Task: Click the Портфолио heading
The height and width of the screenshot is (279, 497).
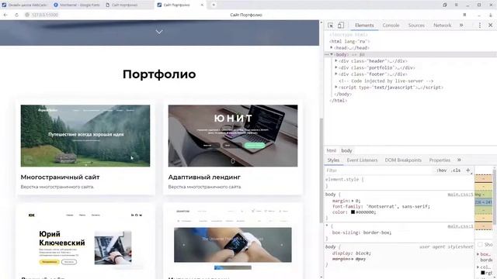Action: click(x=159, y=74)
